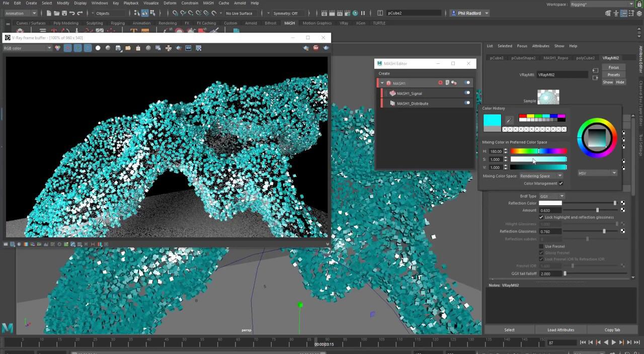
Task: Toggle MASH1_Signal node enable switch
Action: click(467, 93)
